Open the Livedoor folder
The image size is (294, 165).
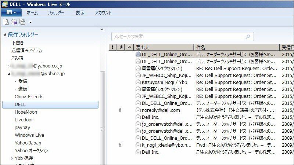(24, 120)
